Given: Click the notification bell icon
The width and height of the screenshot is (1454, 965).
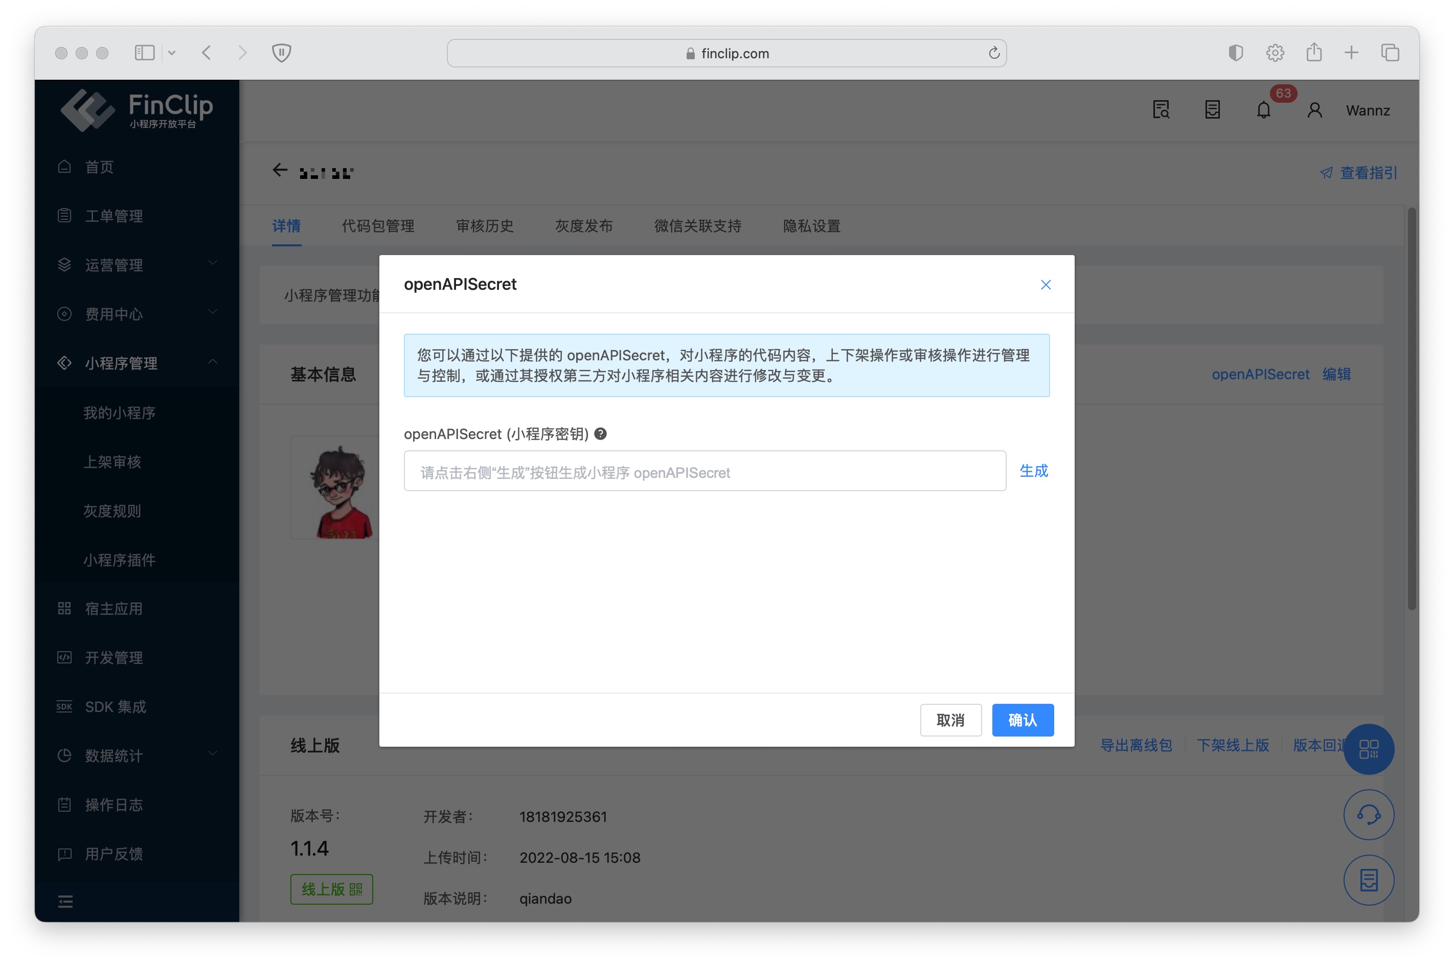Looking at the screenshot, I should click(1263, 110).
